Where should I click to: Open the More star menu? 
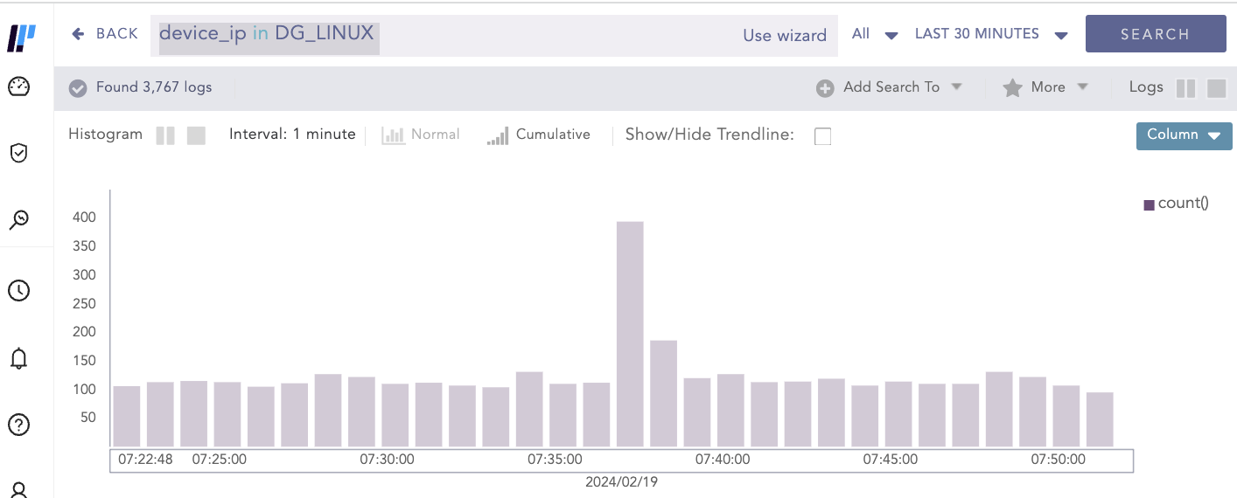(1045, 87)
